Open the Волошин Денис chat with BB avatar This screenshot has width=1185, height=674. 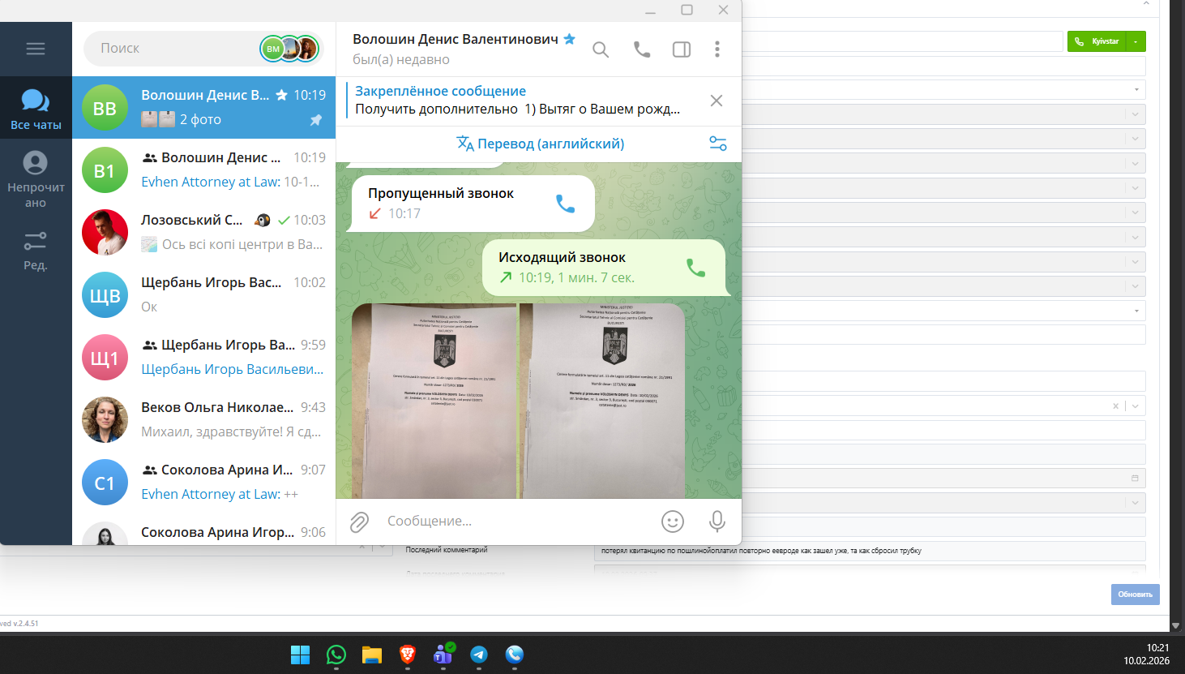coord(203,108)
